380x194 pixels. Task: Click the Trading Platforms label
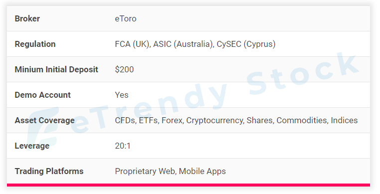49,171
